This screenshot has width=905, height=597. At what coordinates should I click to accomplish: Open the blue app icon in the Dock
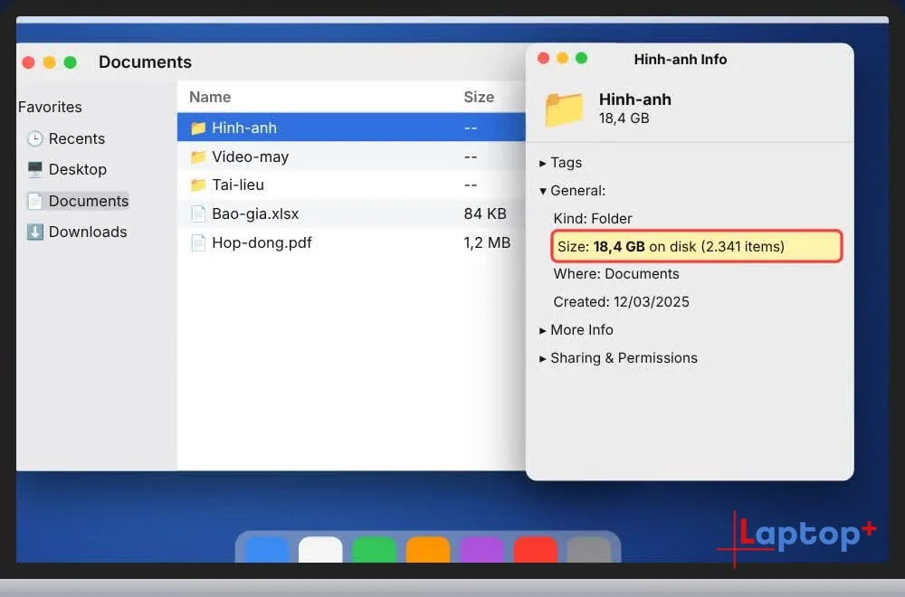(x=267, y=549)
